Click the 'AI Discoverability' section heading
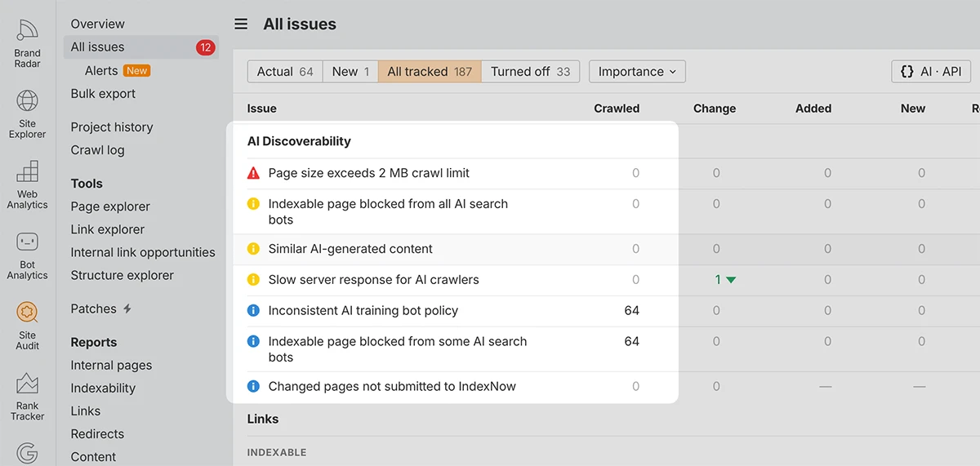980x466 pixels. point(299,141)
